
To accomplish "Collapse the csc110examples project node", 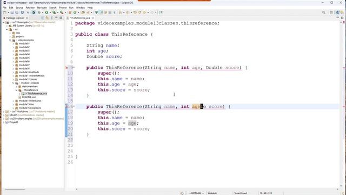I will pyautogui.click(x=4, y=22).
